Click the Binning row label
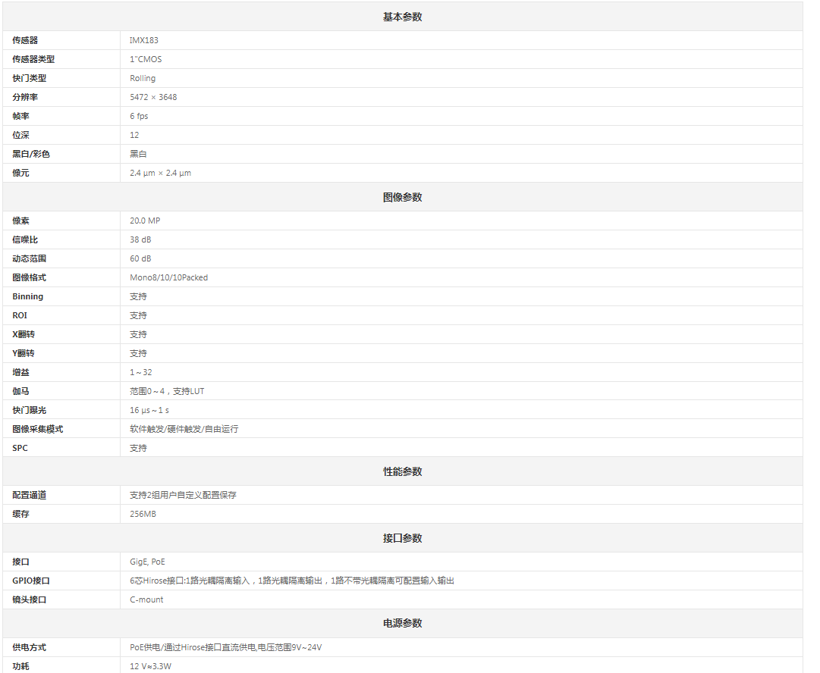The image size is (820, 673). tap(28, 296)
